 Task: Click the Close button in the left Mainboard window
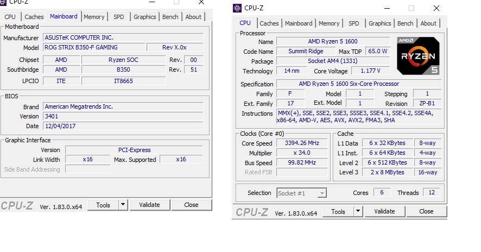coord(191,205)
